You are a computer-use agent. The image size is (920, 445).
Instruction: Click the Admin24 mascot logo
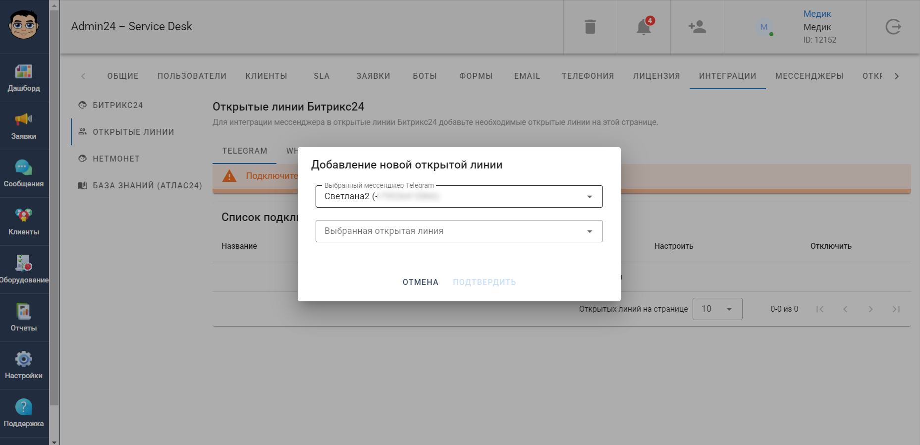coord(24,25)
